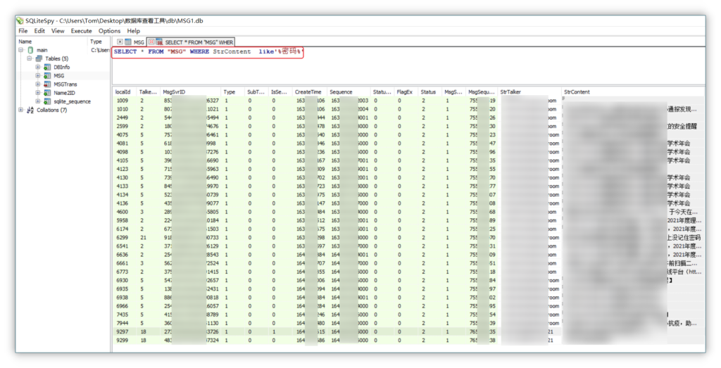Close the MSG tab with its x box
This screenshot has width=721, height=368.
pyautogui.click(x=120, y=42)
